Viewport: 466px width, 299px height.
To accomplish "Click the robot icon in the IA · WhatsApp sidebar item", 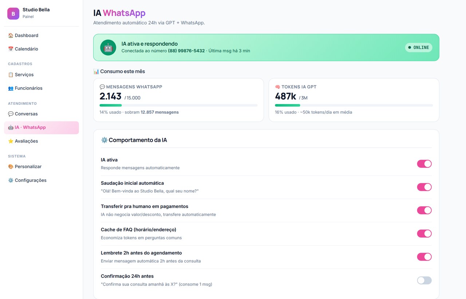I will 11,127.
